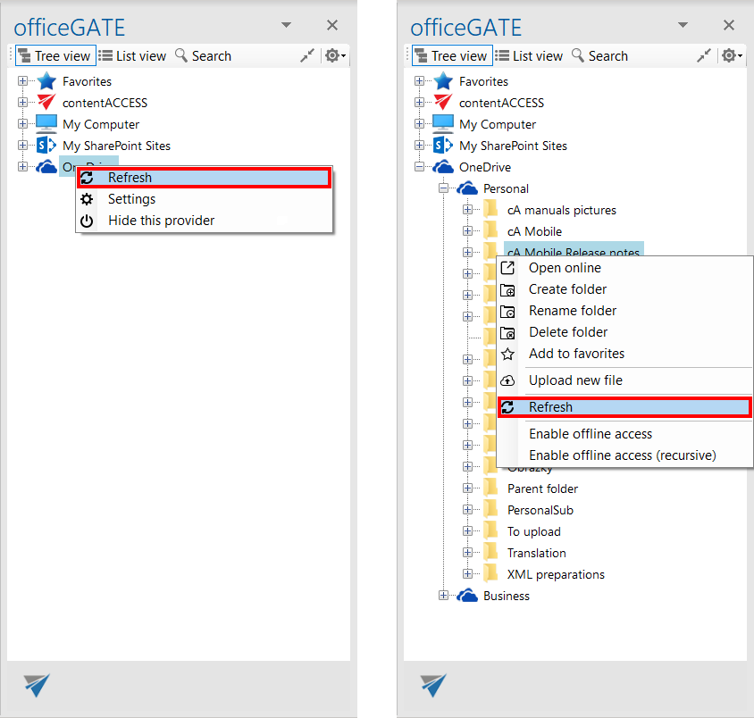The image size is (754, 718).
Task: Switch to Tree view in left panel
Action: point(55,55)
